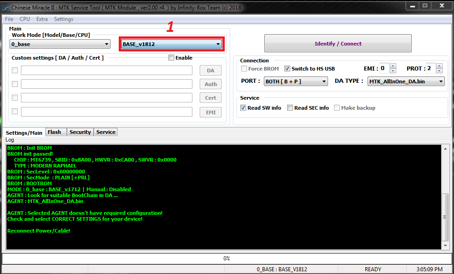Screen dimensions: 454x274
Task: Switch to the Flash tab
Action: tap(56, 132)
